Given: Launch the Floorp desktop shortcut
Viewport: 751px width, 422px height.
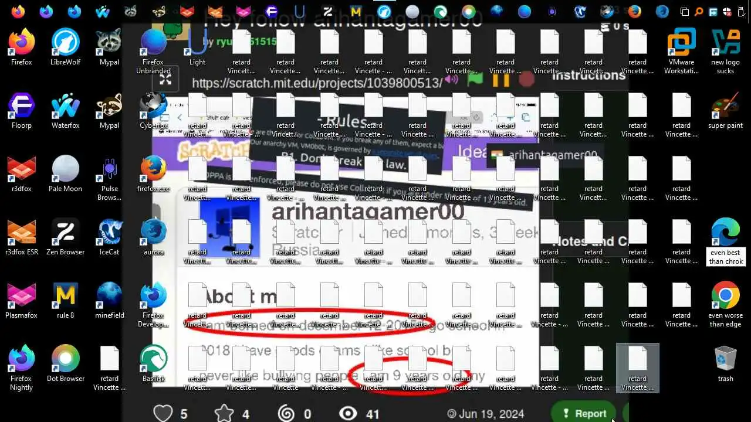Looking at the screenshot, I should (x=22, y=110).
